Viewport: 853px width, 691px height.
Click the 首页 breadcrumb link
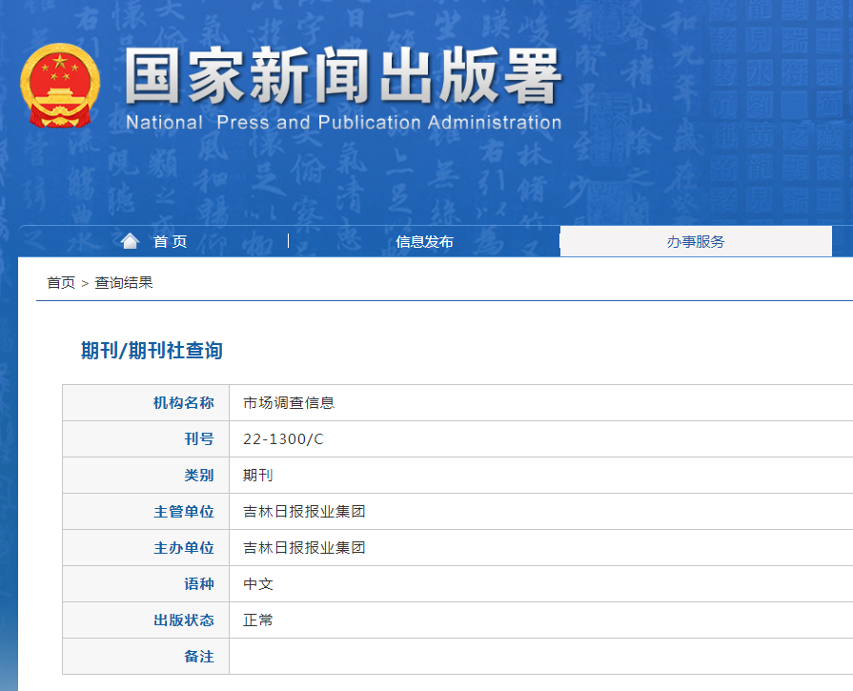61,283
